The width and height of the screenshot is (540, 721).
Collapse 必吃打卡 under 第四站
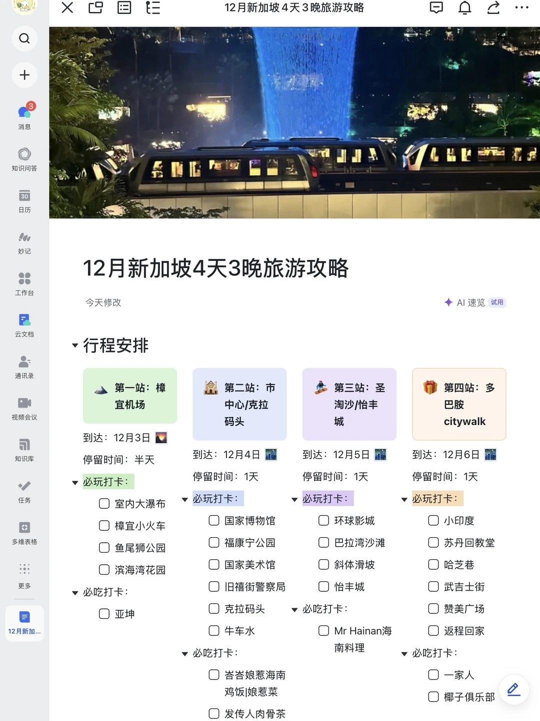(403, 653)
